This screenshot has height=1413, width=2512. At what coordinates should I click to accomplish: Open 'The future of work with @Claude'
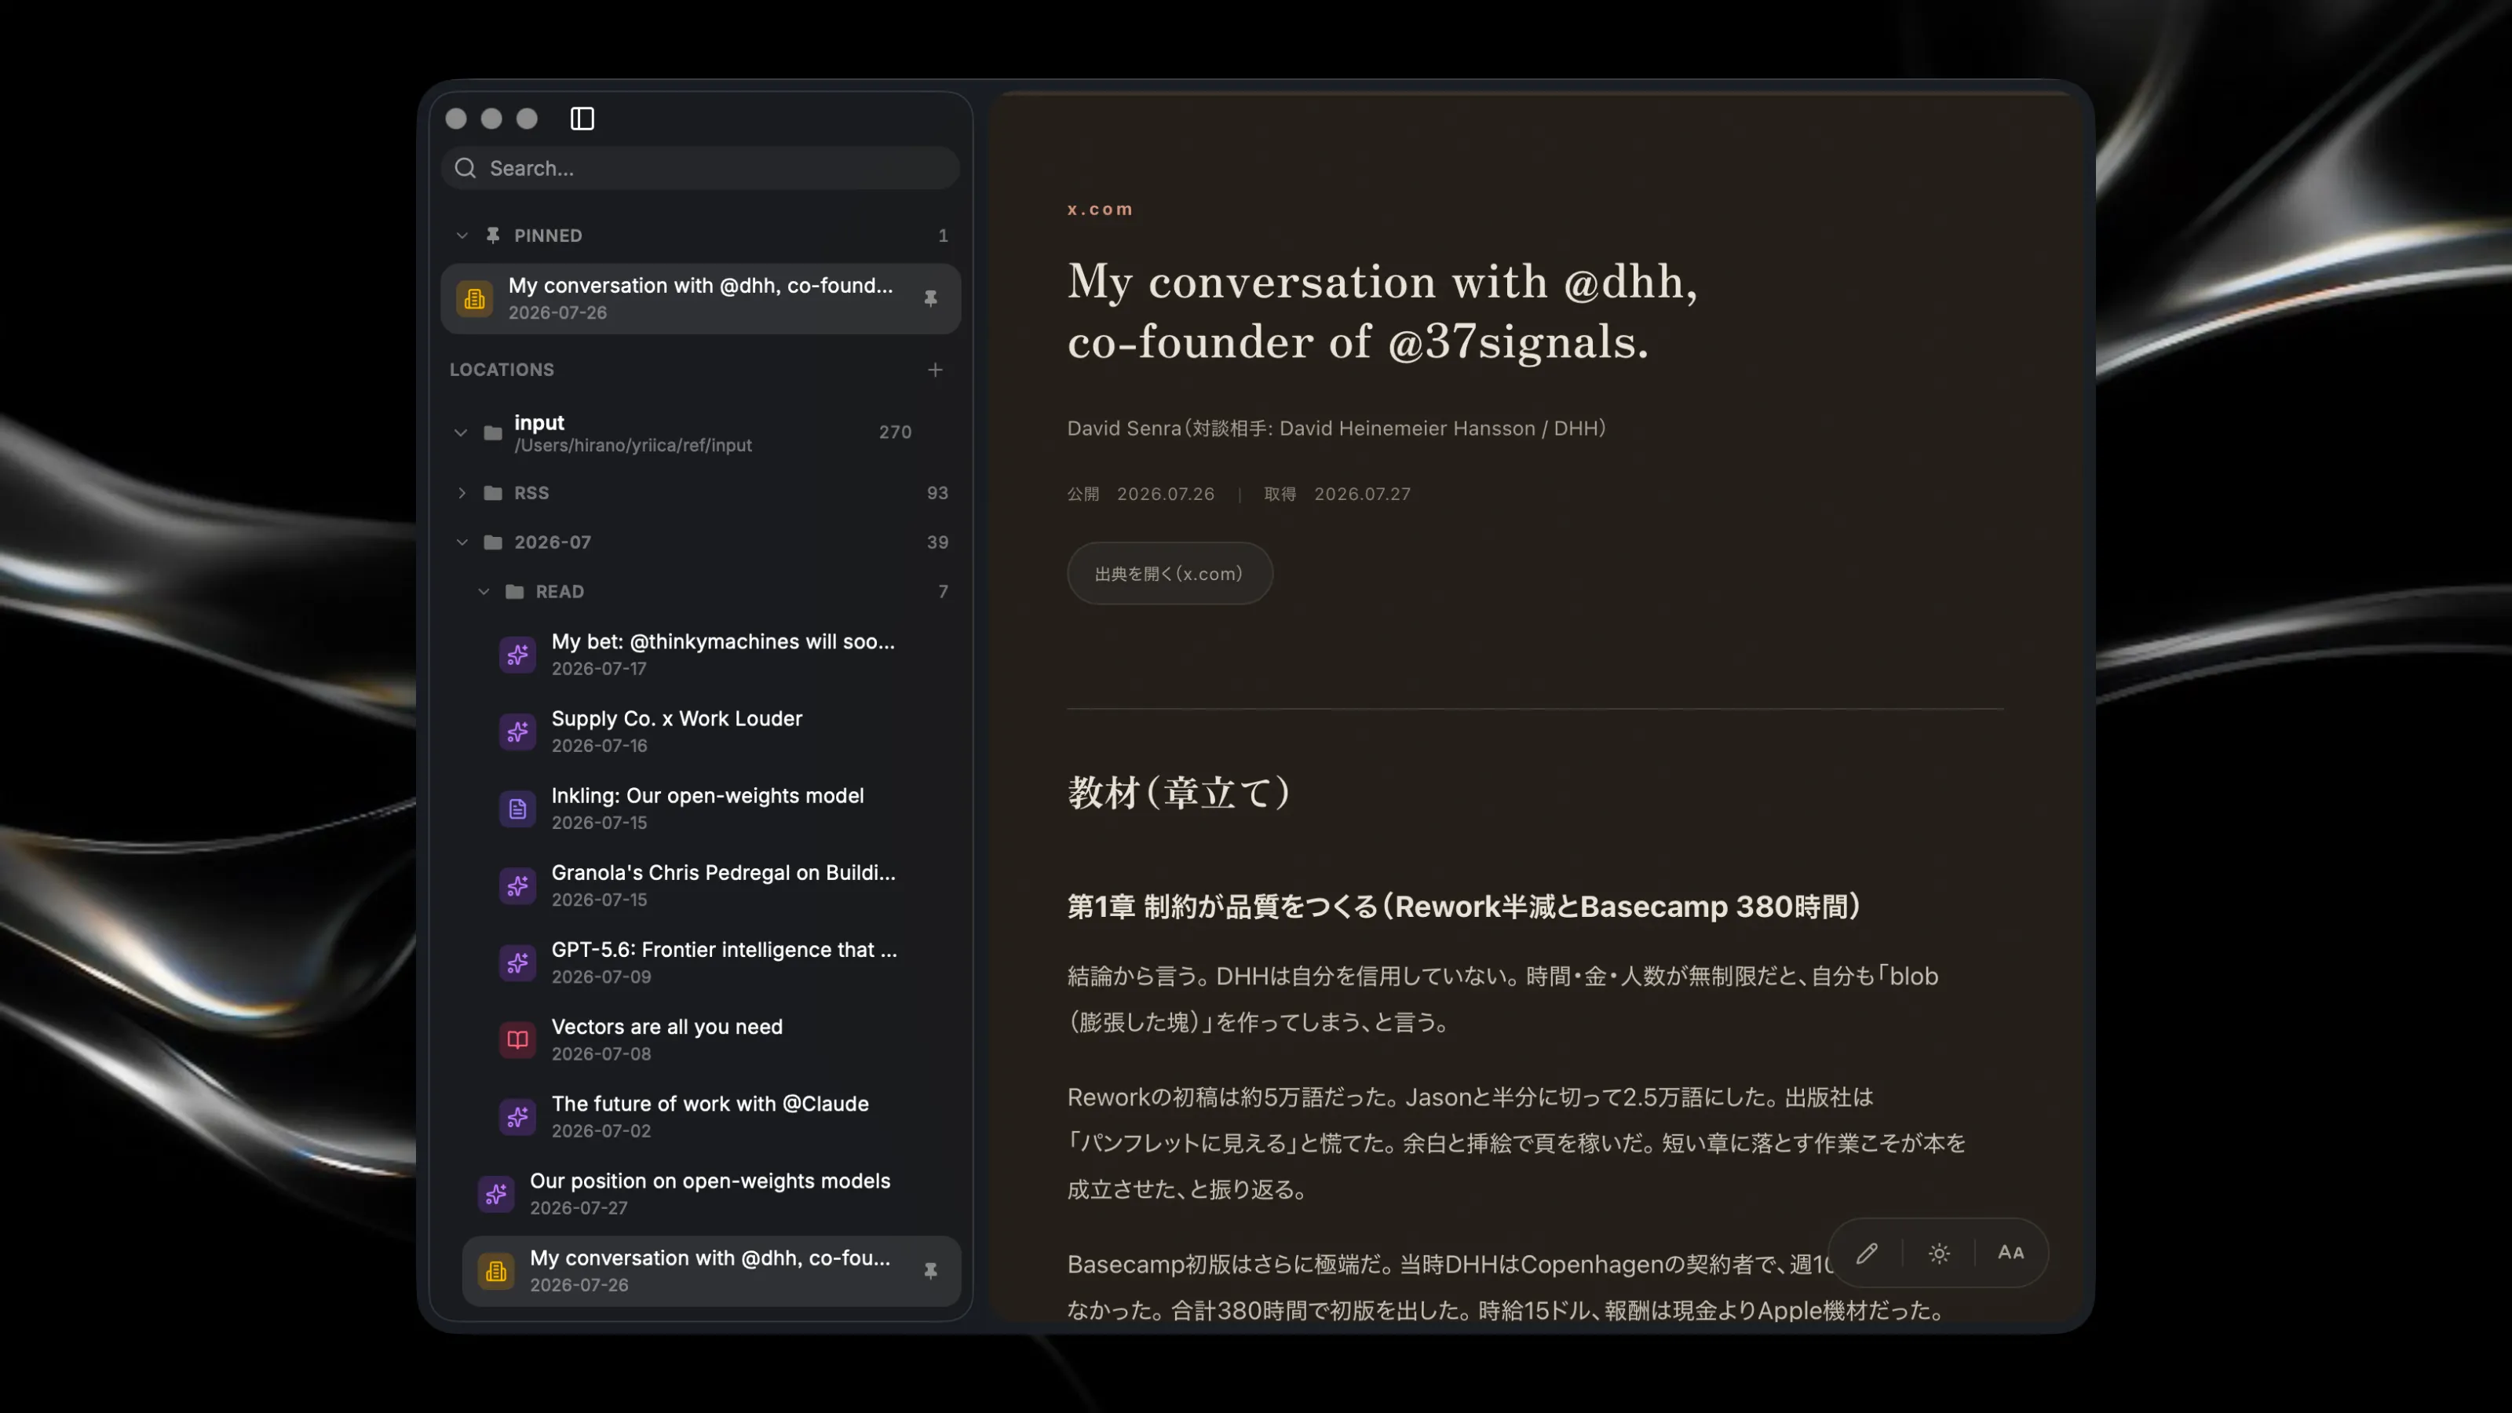coord(721,1116)
